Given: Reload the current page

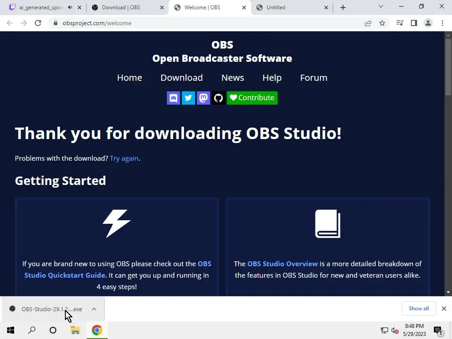Looking at the screenshot, I should (x=38, y=23).
